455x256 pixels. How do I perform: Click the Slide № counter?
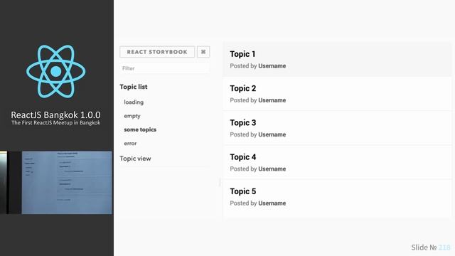pos(431,247)
